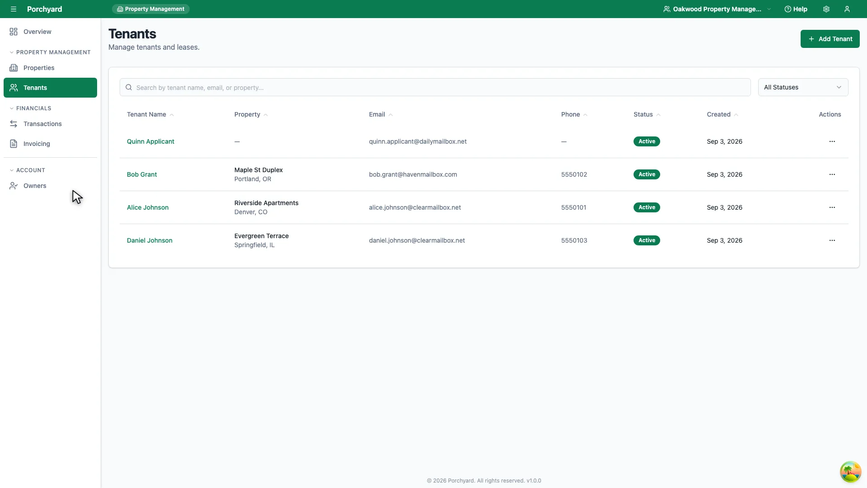Open actions menu for Quinn Applicant
The image size is (867, 488).
832,141
